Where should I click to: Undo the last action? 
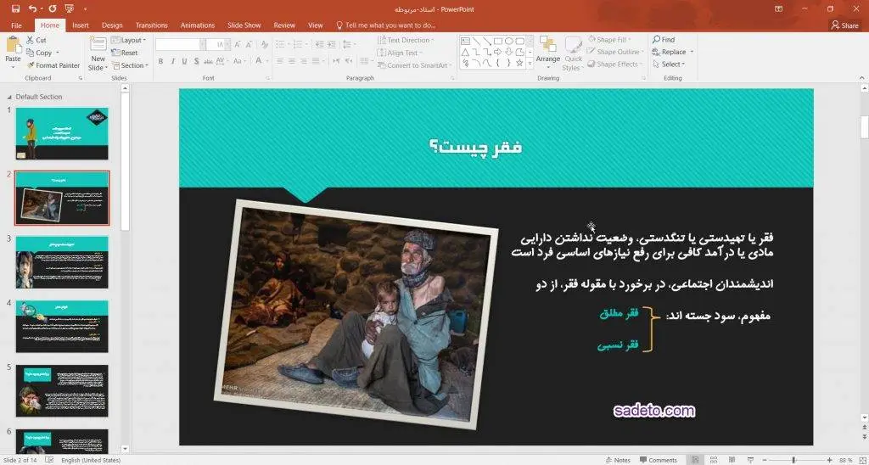(x=32, y=8)
